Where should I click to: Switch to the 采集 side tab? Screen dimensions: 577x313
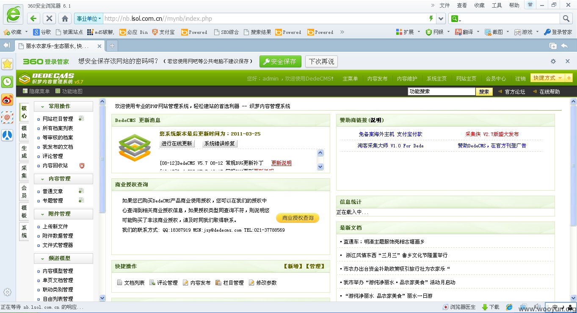(24, 172)
